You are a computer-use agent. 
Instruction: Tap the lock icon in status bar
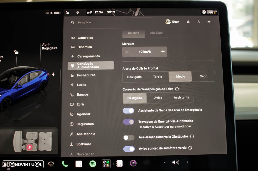[67, 13]
